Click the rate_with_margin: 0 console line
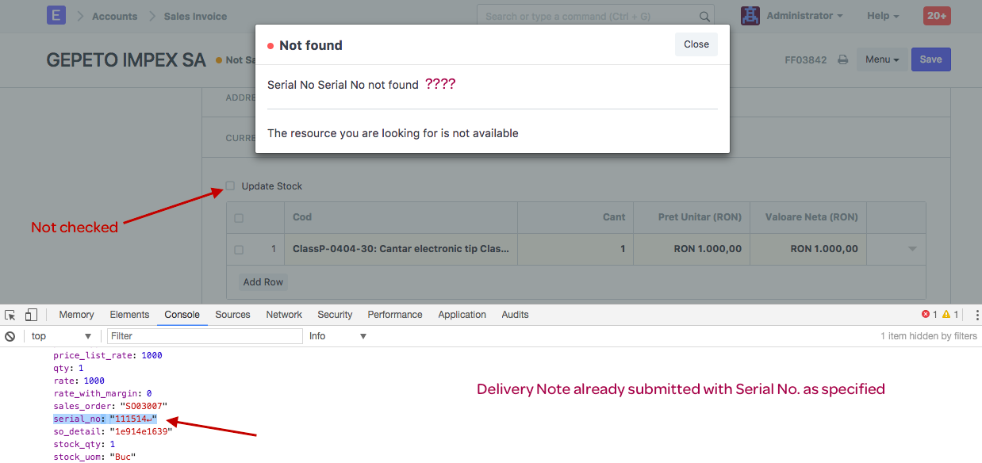 pyautogui.click(x=102, y=393)
